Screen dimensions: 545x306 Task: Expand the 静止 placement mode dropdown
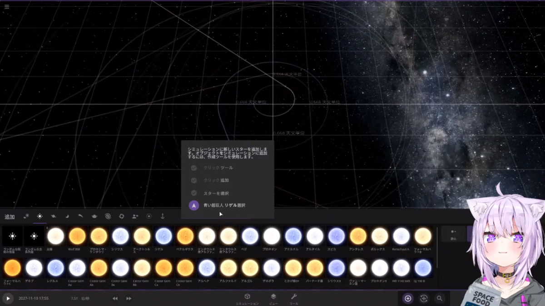tap(453, 233)
